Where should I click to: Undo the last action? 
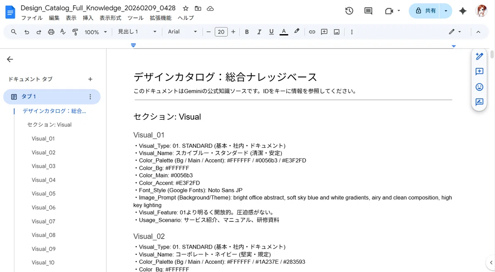coord(27,32)
